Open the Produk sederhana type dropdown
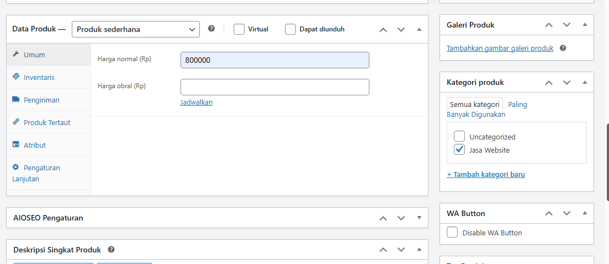 pos(136,29)
